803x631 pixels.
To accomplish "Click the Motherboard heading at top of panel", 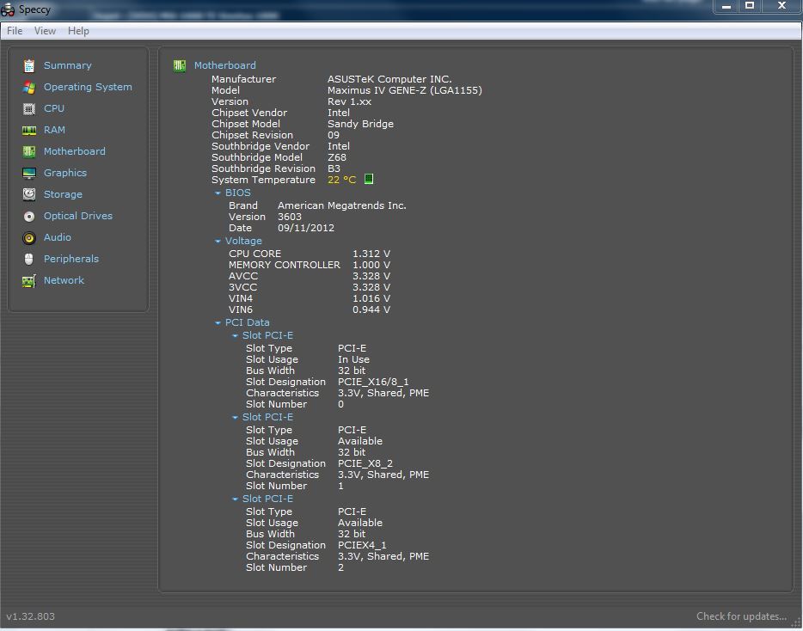I will click(224, 65).
